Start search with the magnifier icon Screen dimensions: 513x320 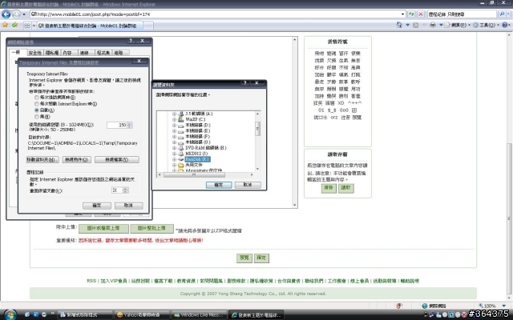tap(502, 14)
